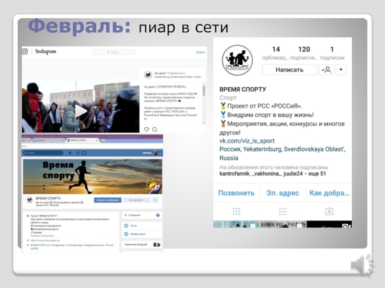Open VK notifications bell icon
The height and width of the screenshot is (288, 385).
click(70, 153)
